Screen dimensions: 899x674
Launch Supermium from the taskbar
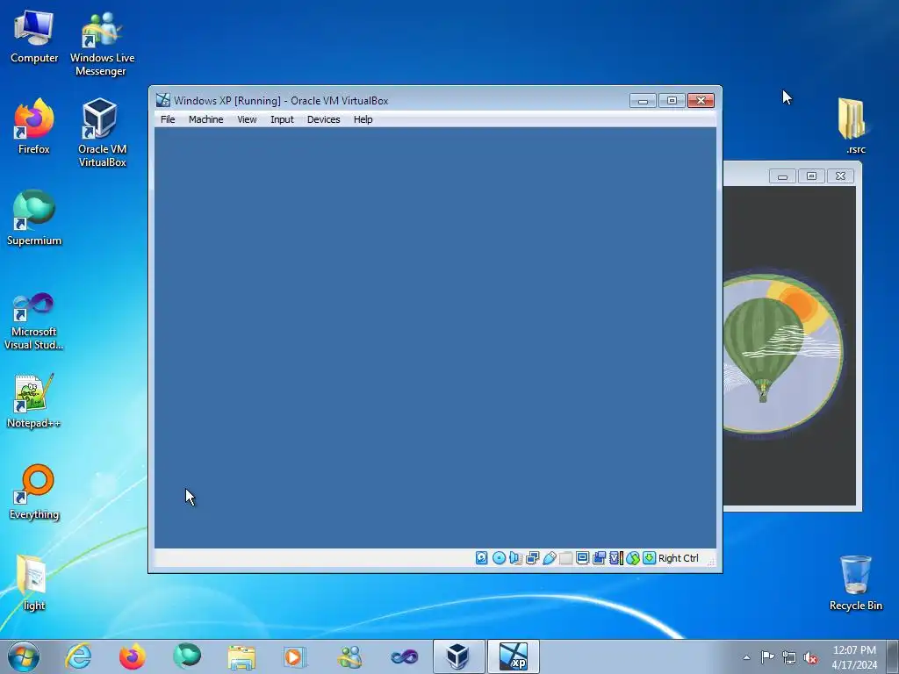click(187, 656)
